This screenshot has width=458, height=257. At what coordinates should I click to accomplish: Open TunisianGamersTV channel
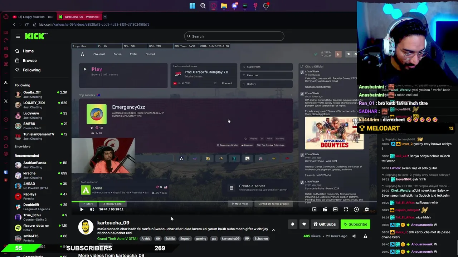pyautogui.click(x=41, y=136)
